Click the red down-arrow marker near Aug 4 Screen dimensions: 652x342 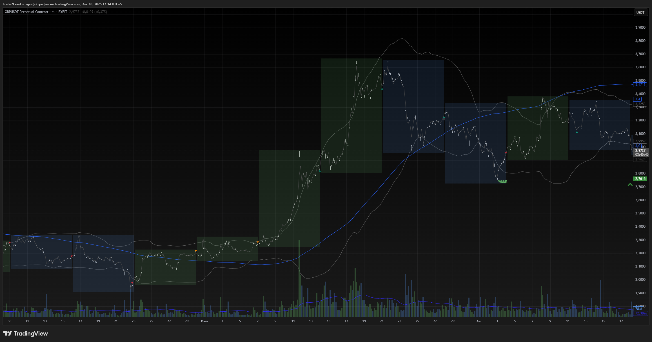click(506, 153)
